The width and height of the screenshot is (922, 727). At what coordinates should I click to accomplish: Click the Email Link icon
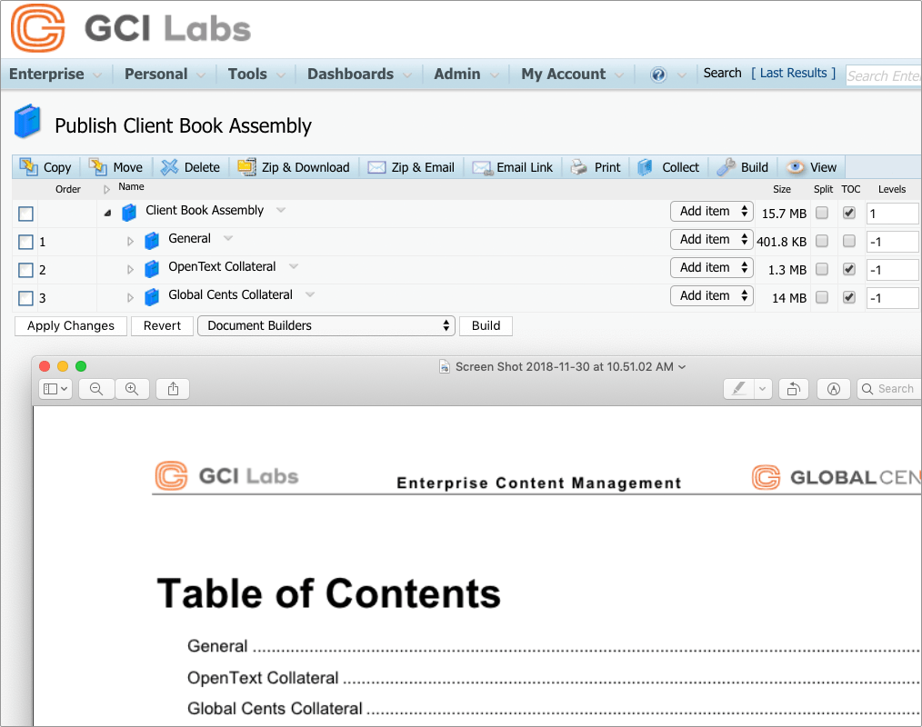tap(482, 168)
